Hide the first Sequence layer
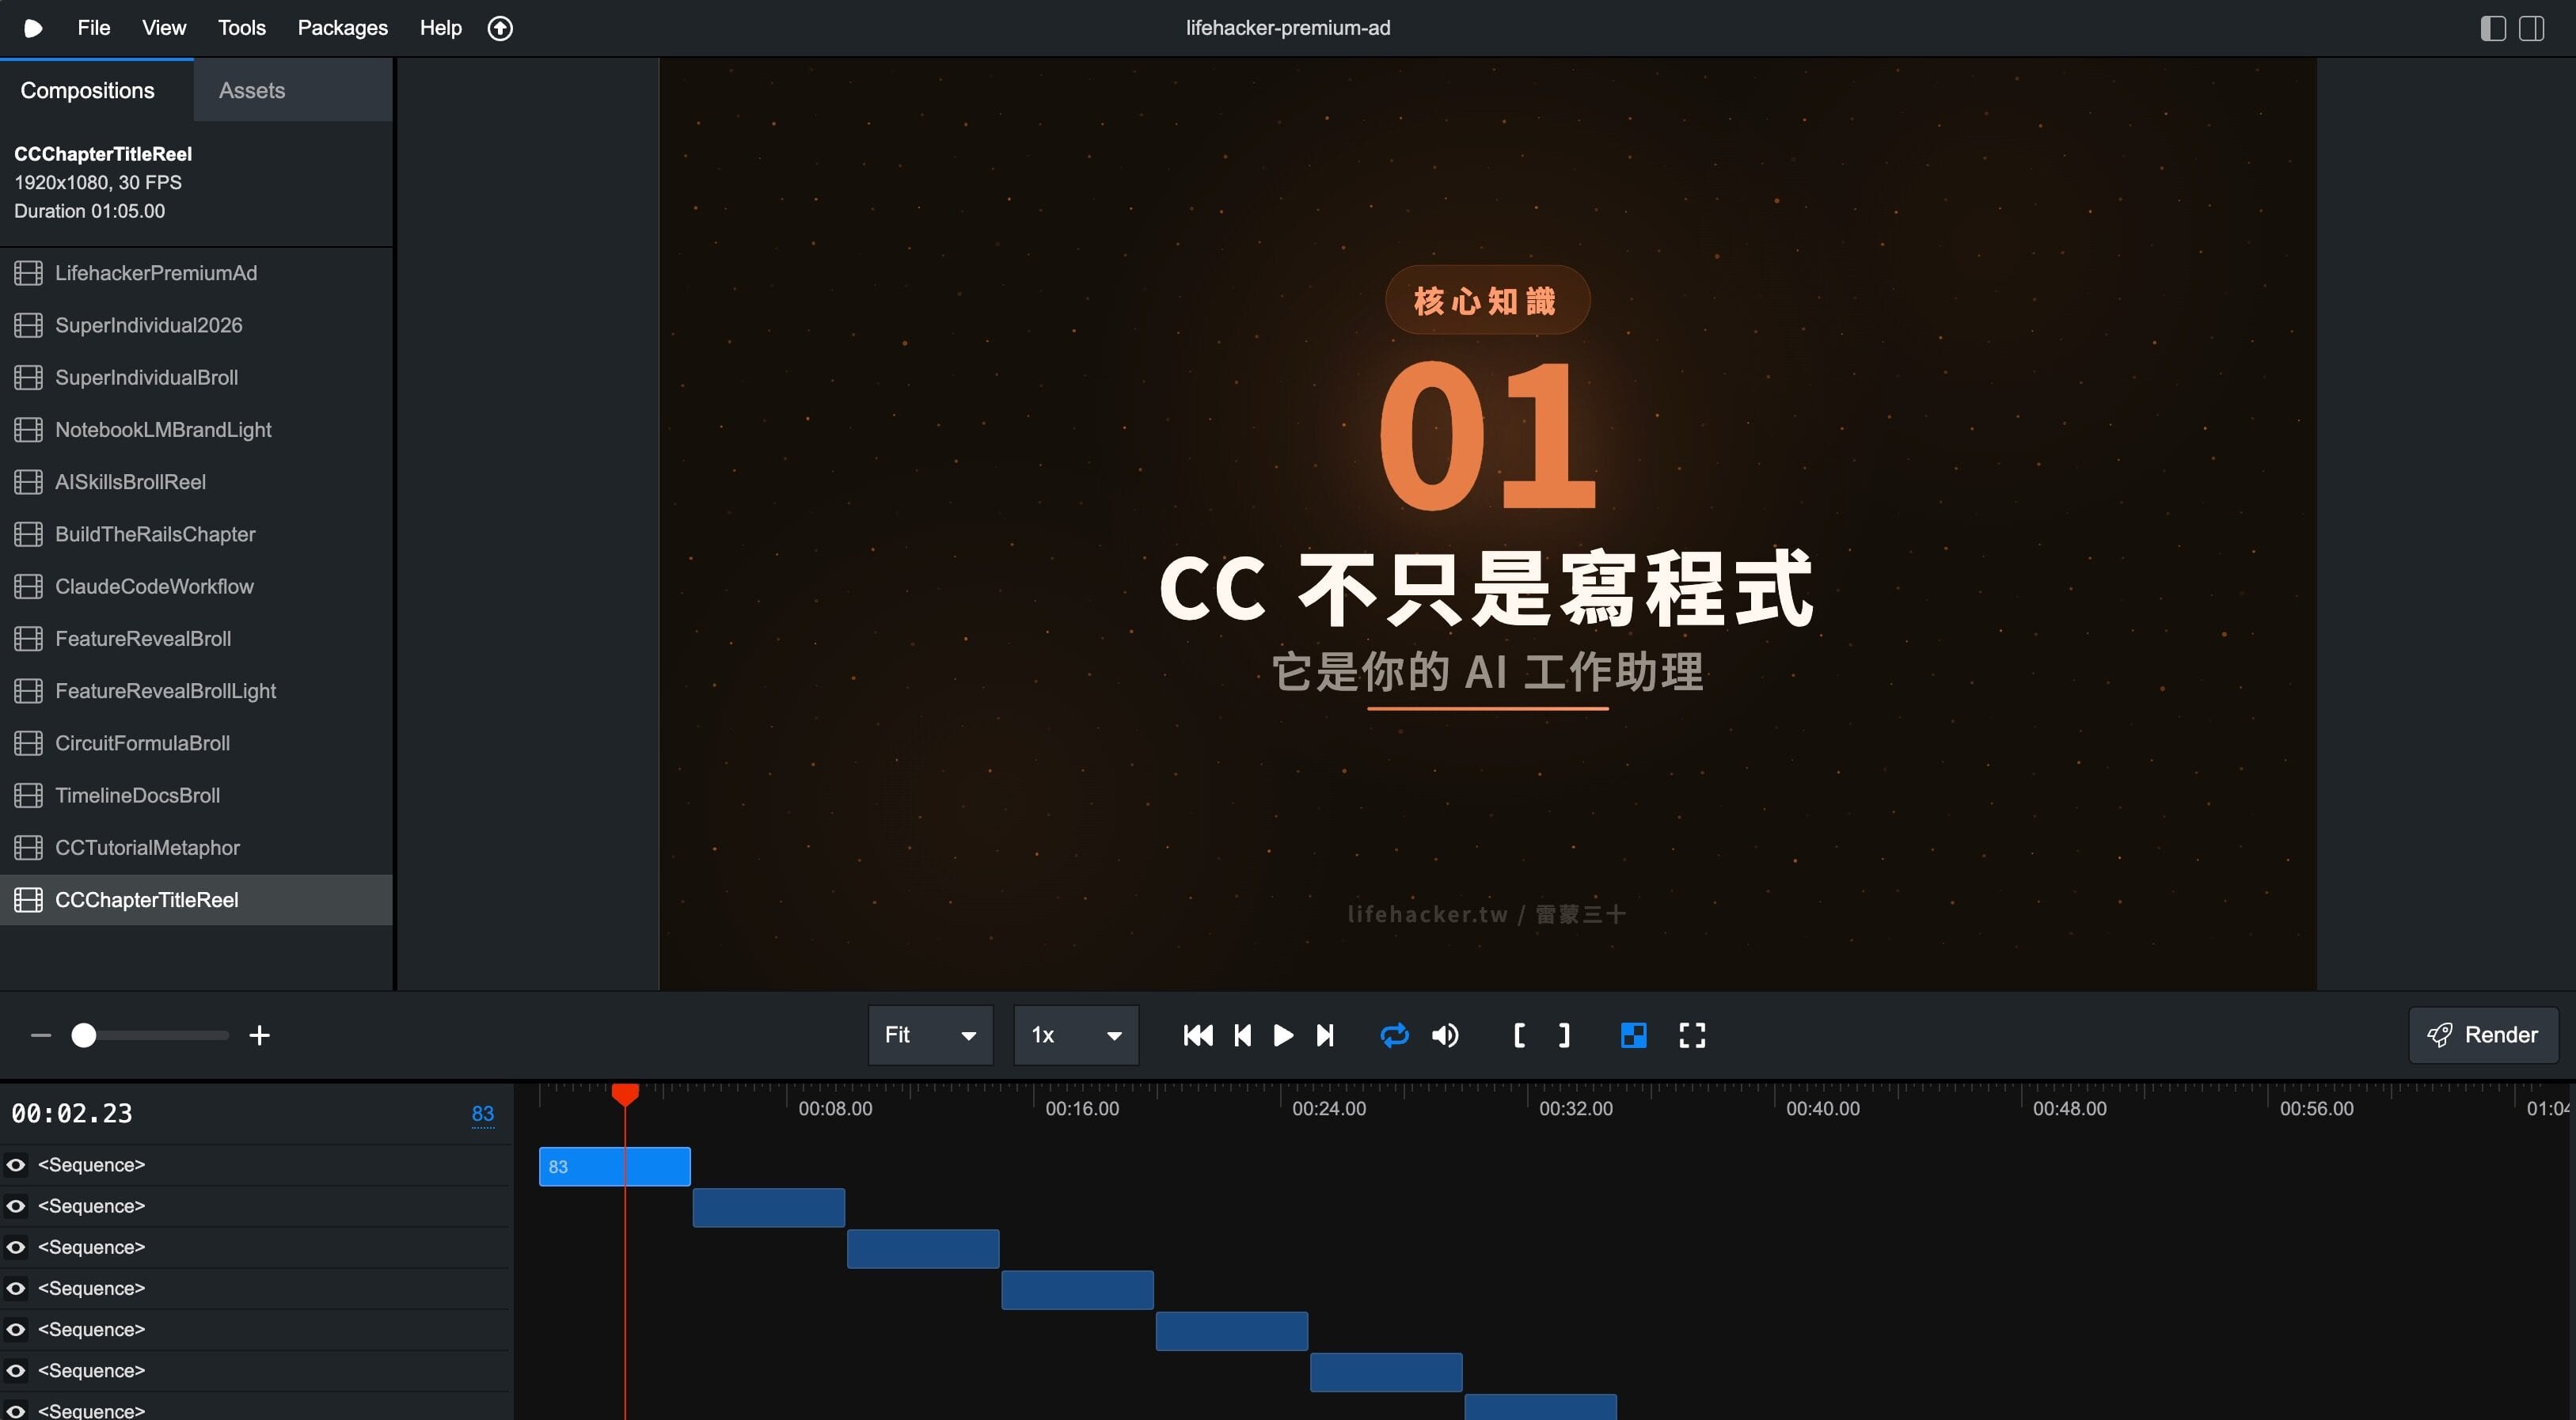 pos(16,1165)
